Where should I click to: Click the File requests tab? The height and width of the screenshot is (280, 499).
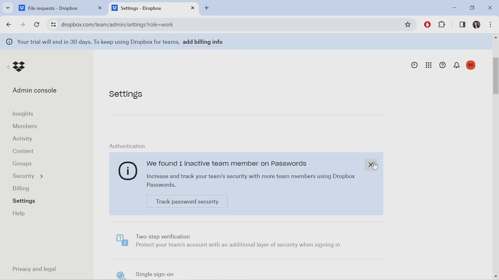(52, 8)
